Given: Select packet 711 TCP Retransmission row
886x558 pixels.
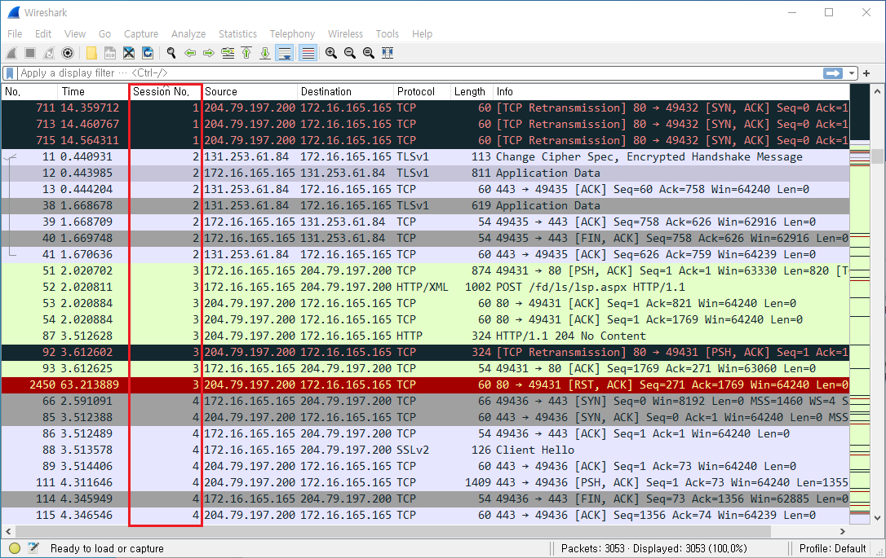Looking at the screenshot, I should (425, 108).
